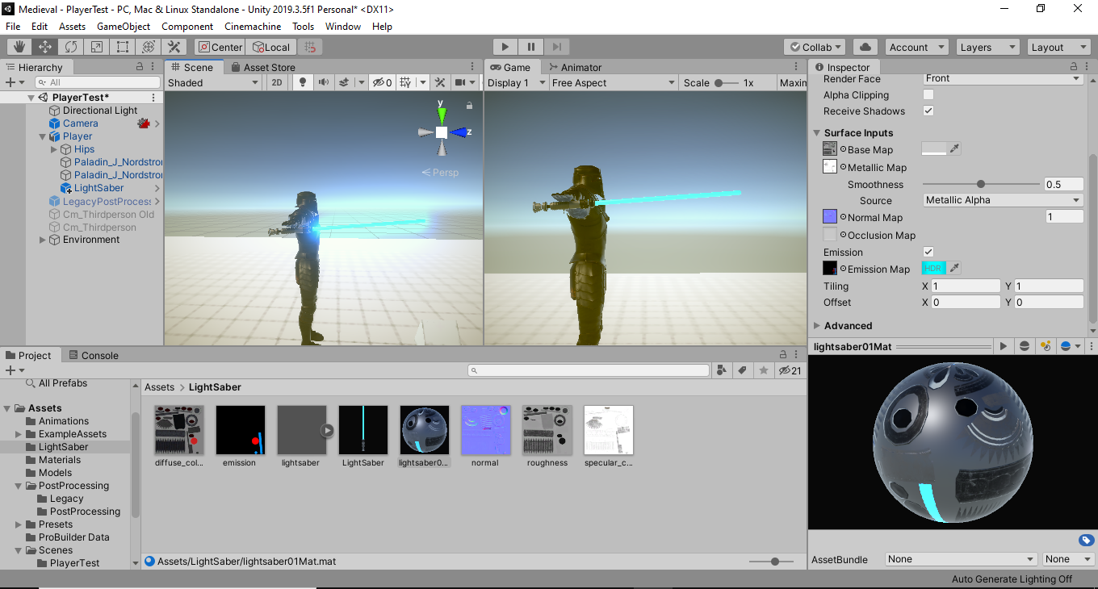The image size is (1098, 589).
Task: Switch to the Animator tab
Action: (575, 67)
